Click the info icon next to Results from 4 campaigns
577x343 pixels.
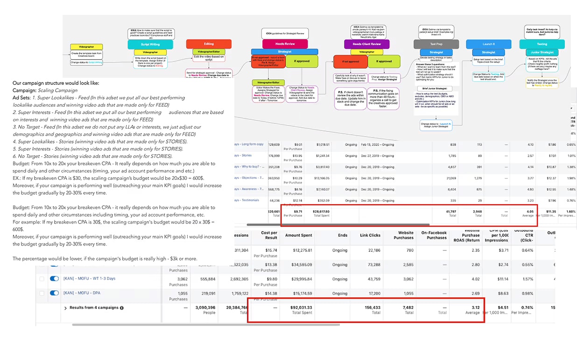pos(122,308)
